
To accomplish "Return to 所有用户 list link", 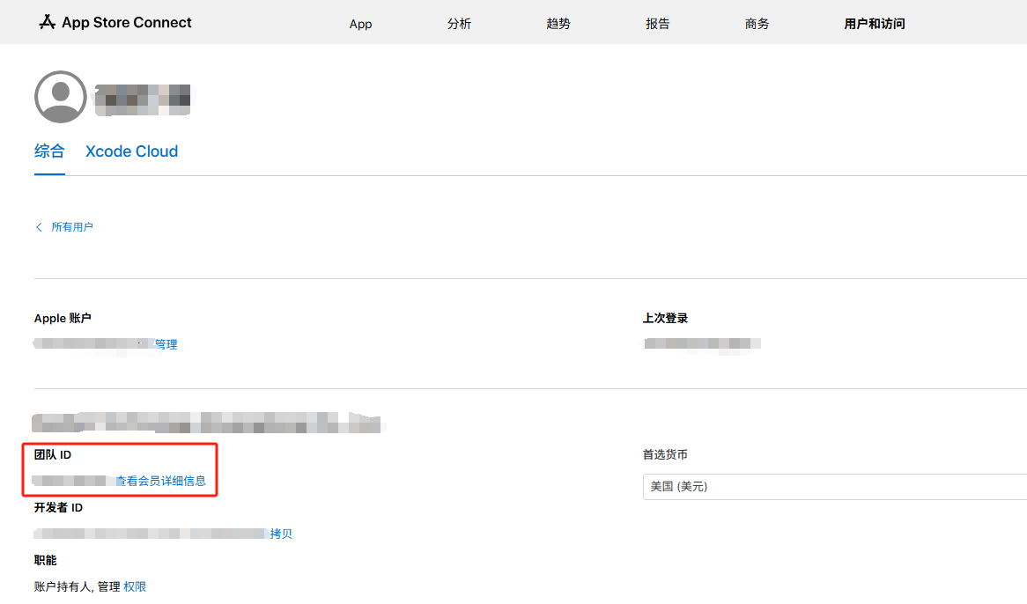I will tap(72, 227).
